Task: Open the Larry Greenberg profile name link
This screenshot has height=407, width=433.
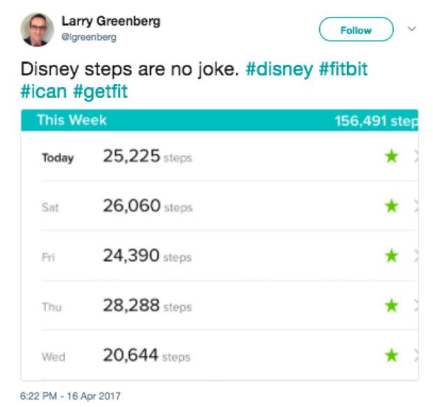Action: pyautogui.click(x=110, y=21)
